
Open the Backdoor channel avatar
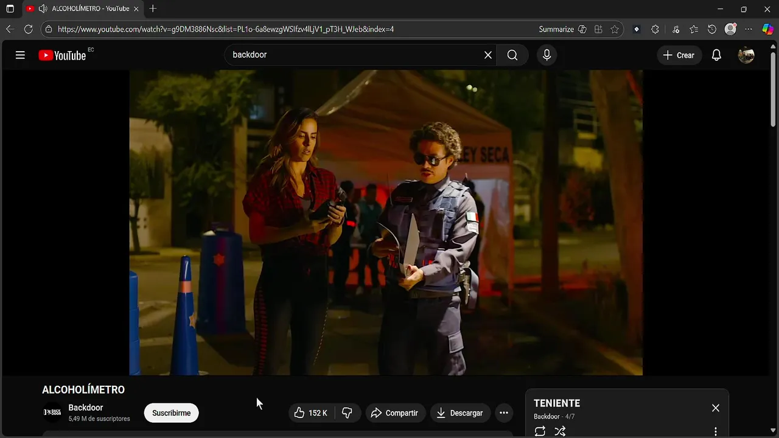[x=52, y=413]
